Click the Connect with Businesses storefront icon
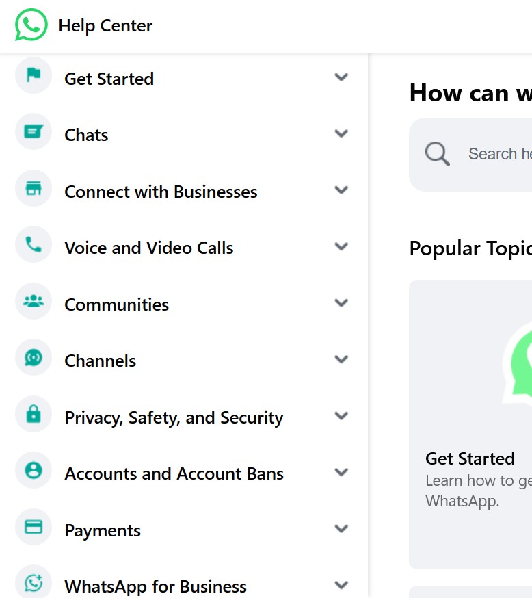Viewport: 532px width, 598px height. tap(34, 189)
